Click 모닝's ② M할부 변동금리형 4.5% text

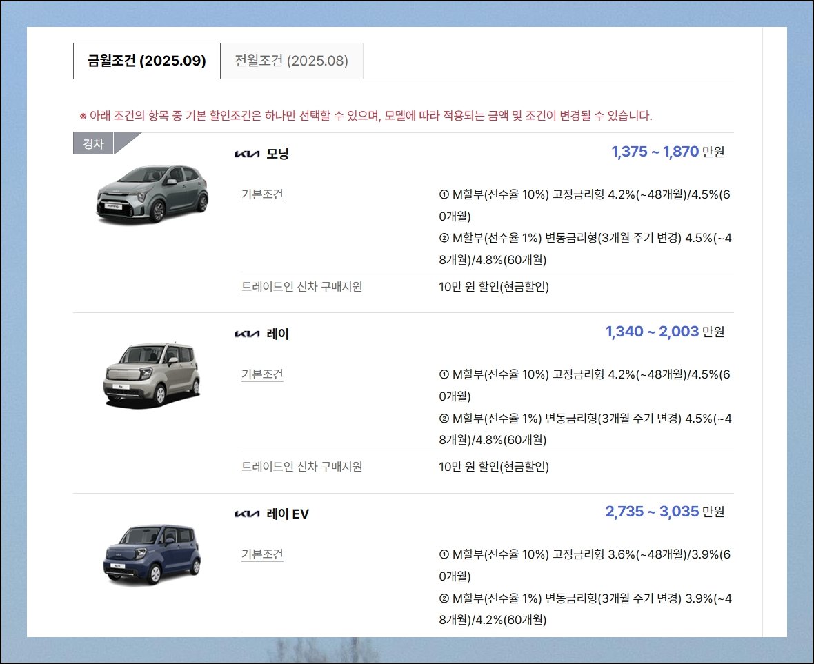pyautogui.click(x=585, y=248)
